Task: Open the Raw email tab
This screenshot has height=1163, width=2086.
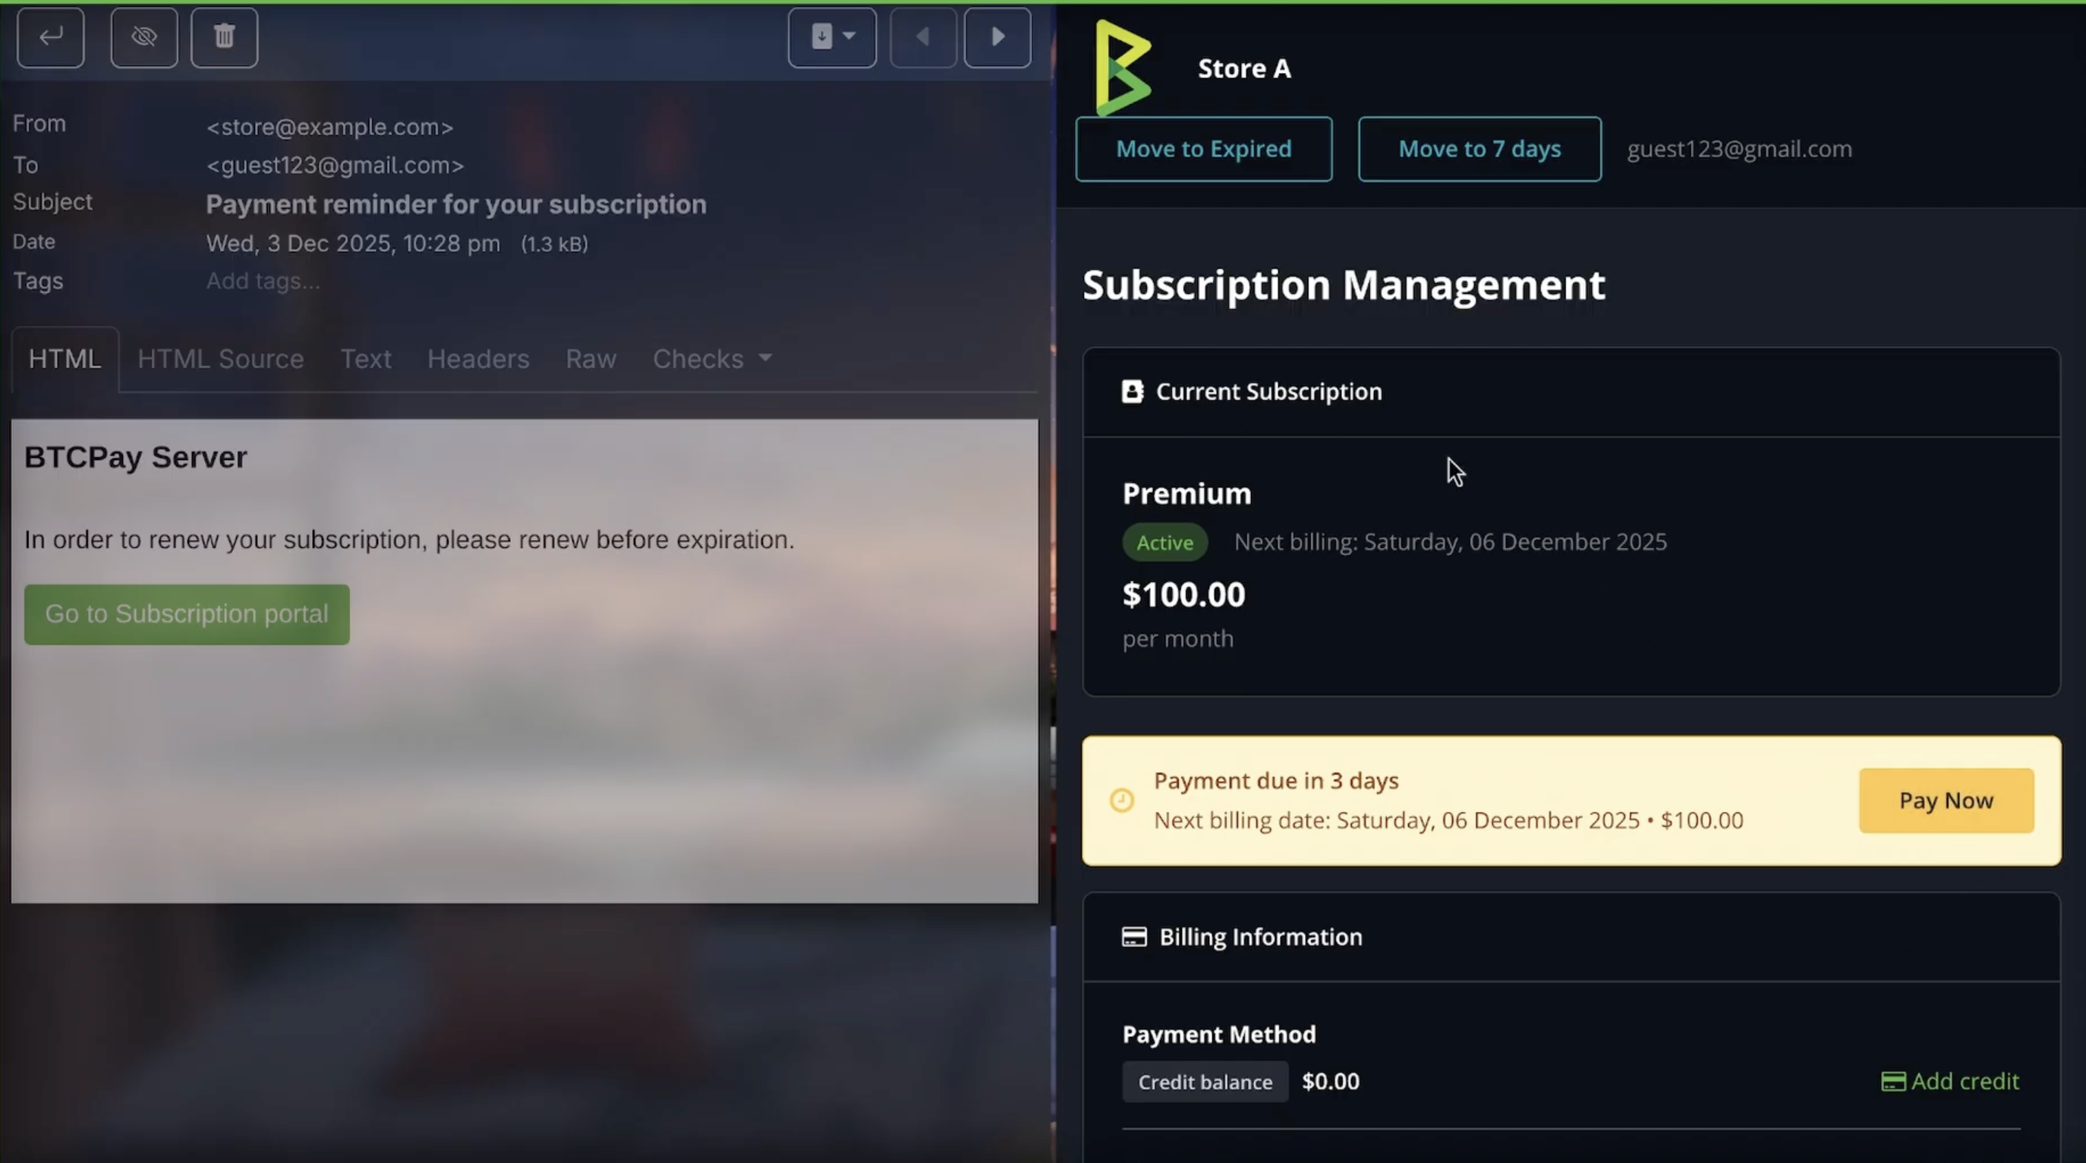Action: pos(591,359)
